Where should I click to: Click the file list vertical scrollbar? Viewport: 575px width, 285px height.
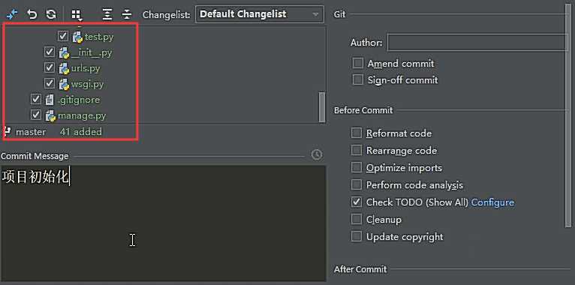pyautogui.click(x=322, y=106)
